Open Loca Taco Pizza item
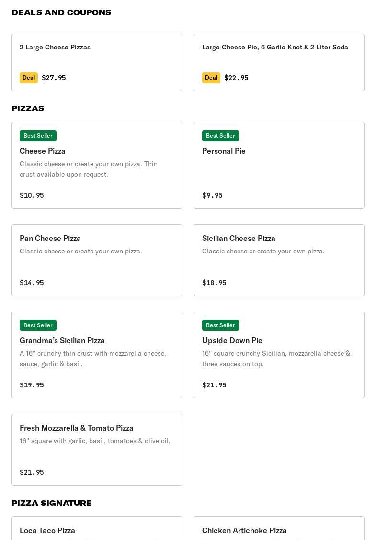Image resolution: width=376 pixels, height=540 pixels. 97,528
